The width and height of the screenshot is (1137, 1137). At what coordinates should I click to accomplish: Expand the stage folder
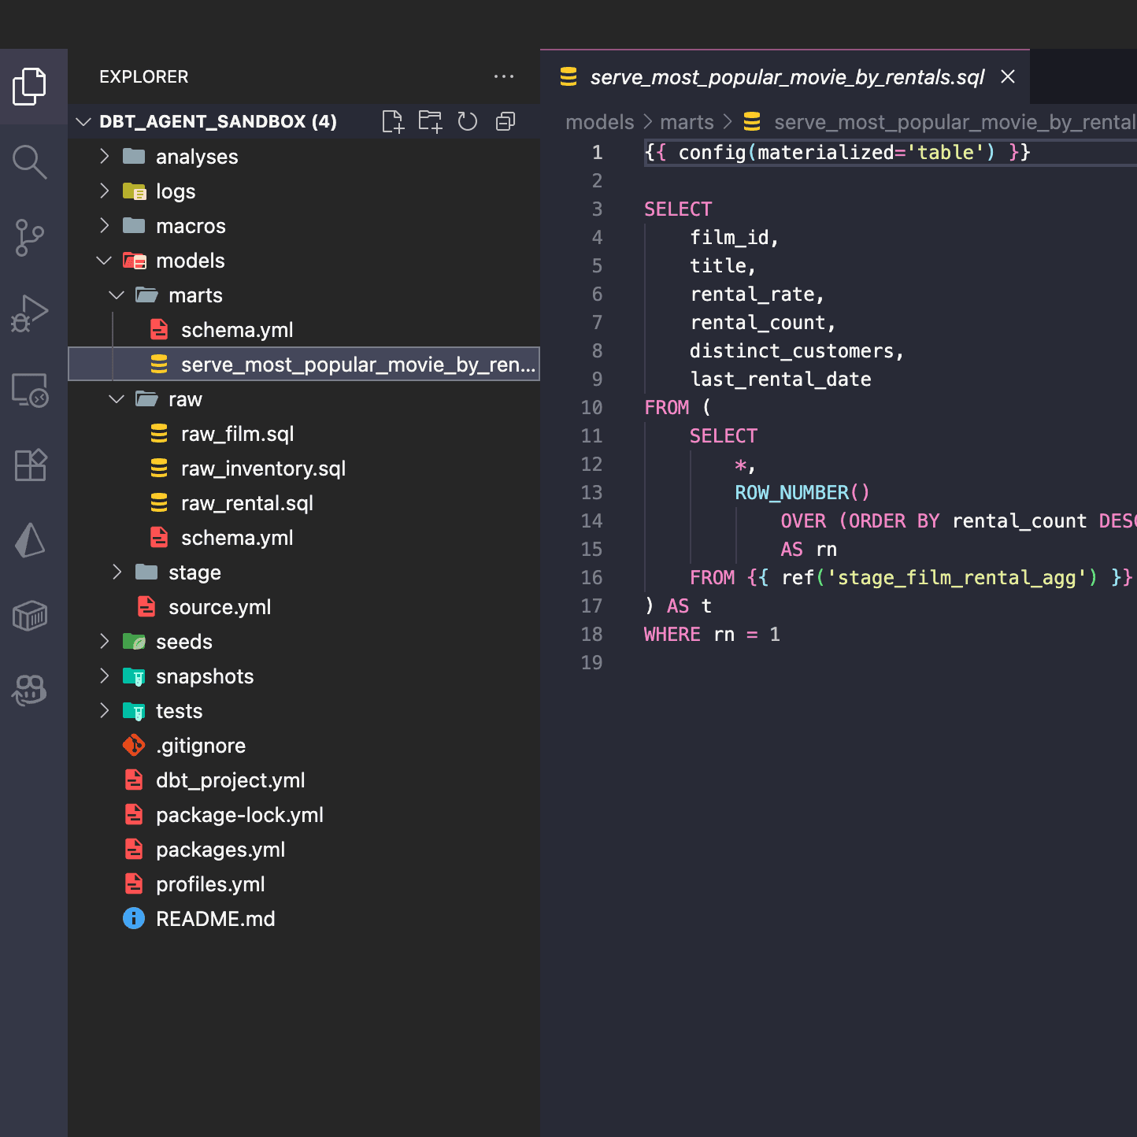pos(194,572)
